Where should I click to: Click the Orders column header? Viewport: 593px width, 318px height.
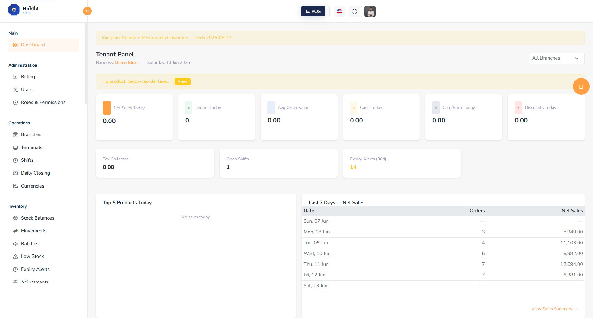click(x=477, y=211)
